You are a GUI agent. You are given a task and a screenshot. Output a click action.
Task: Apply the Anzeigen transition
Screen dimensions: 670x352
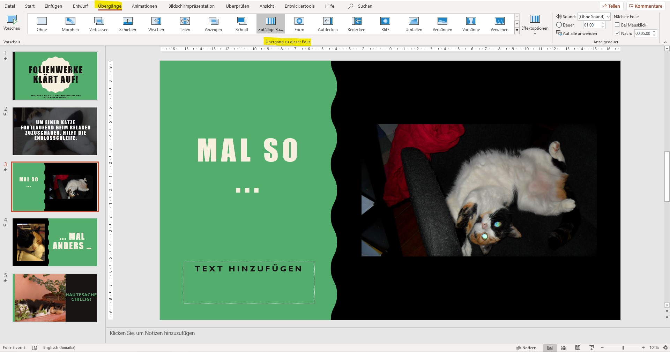click(x=213, y=24)
